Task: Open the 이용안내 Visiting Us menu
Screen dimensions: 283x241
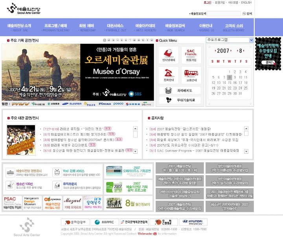Action: point(206,28)
